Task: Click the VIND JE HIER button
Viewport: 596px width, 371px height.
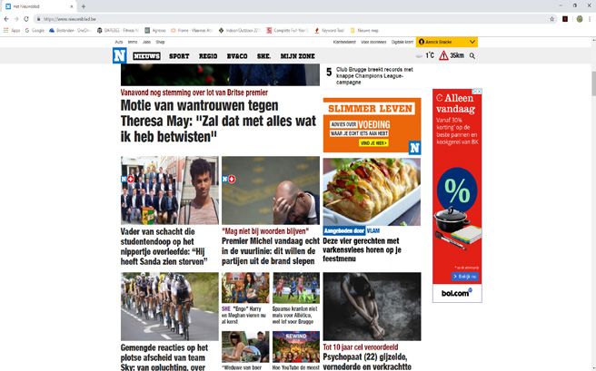Action: pos(373,143)
